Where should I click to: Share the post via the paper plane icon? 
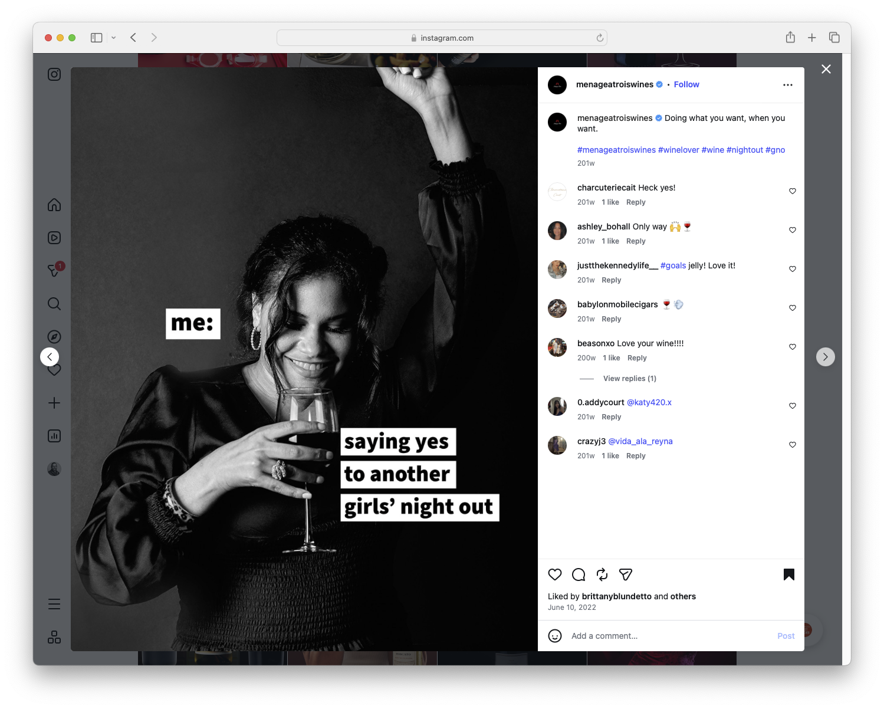(625, 574)
